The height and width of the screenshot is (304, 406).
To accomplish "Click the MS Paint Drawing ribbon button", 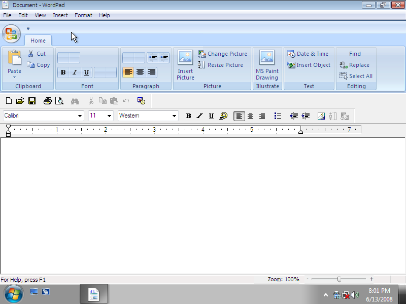I will tap(267, 65).
